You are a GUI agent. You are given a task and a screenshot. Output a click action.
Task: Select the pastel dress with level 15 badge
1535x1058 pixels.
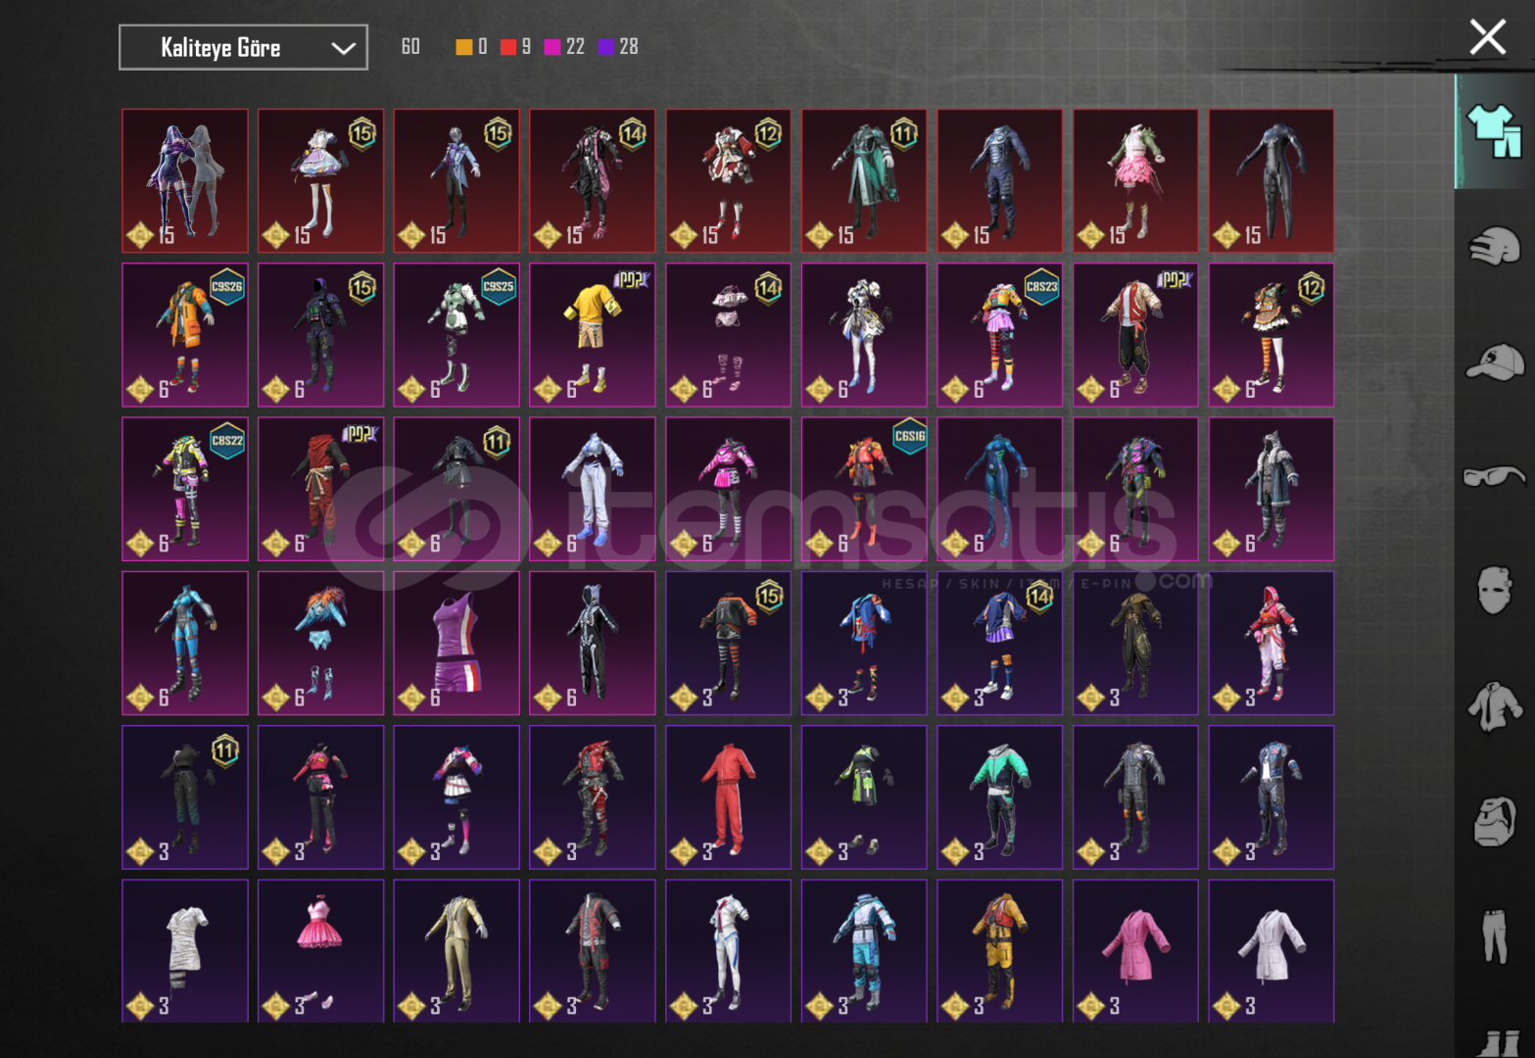(x=321, y=181)
